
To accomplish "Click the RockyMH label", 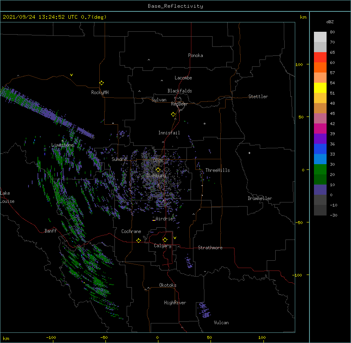I will tap(100, 92).
